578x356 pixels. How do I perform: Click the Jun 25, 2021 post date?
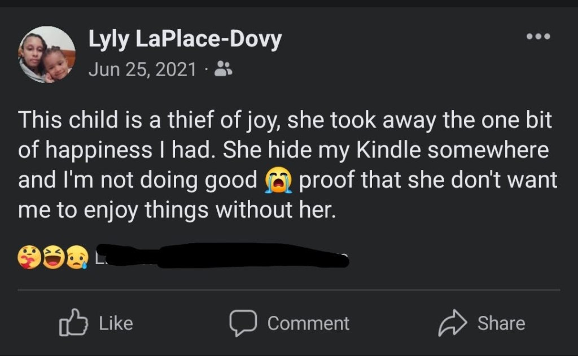point(142,70)
